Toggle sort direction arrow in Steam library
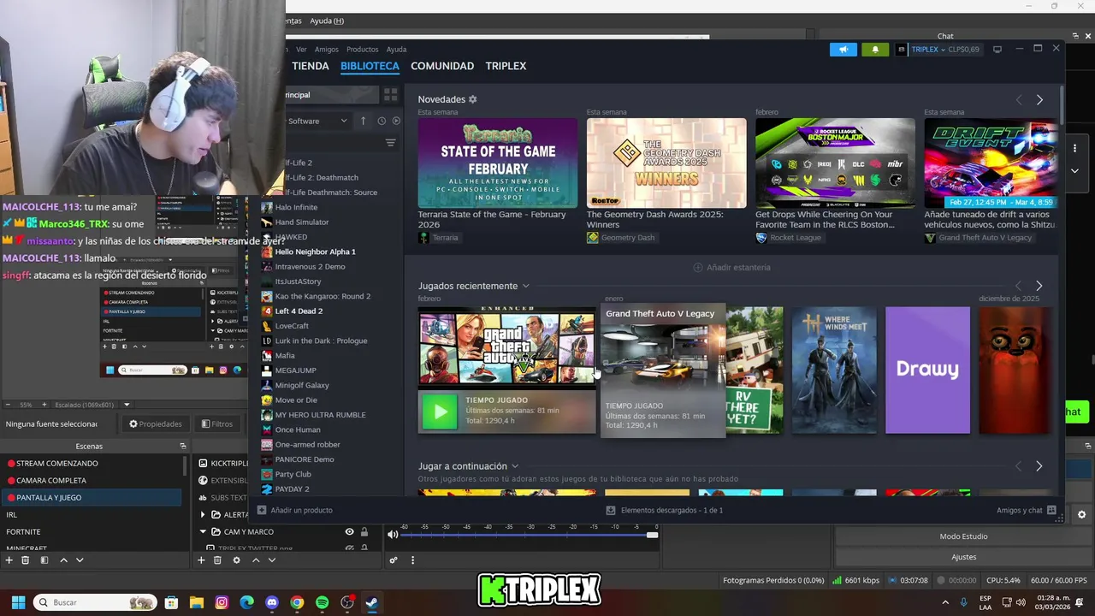Screen dimensions: 1095x616 363,121
